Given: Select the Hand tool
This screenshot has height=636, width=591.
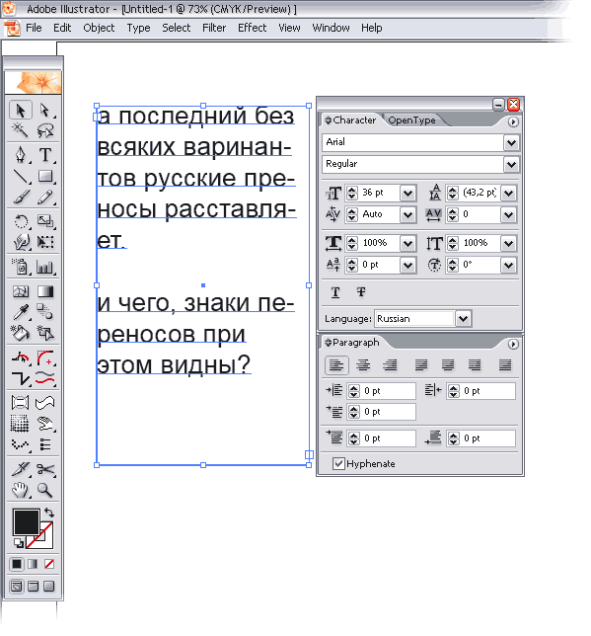Looking at the screenshot, I should (21, 491).
